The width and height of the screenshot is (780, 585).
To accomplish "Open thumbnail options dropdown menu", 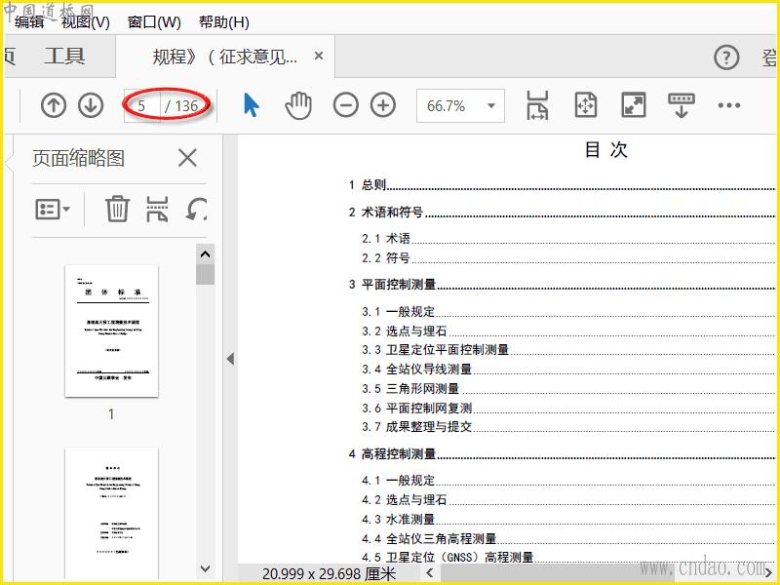I will pyautogui.click(x=53, y=209).
